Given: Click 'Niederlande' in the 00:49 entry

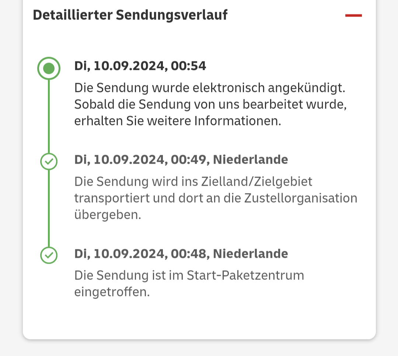Looking at the screenshot, I should click(251, 160).
